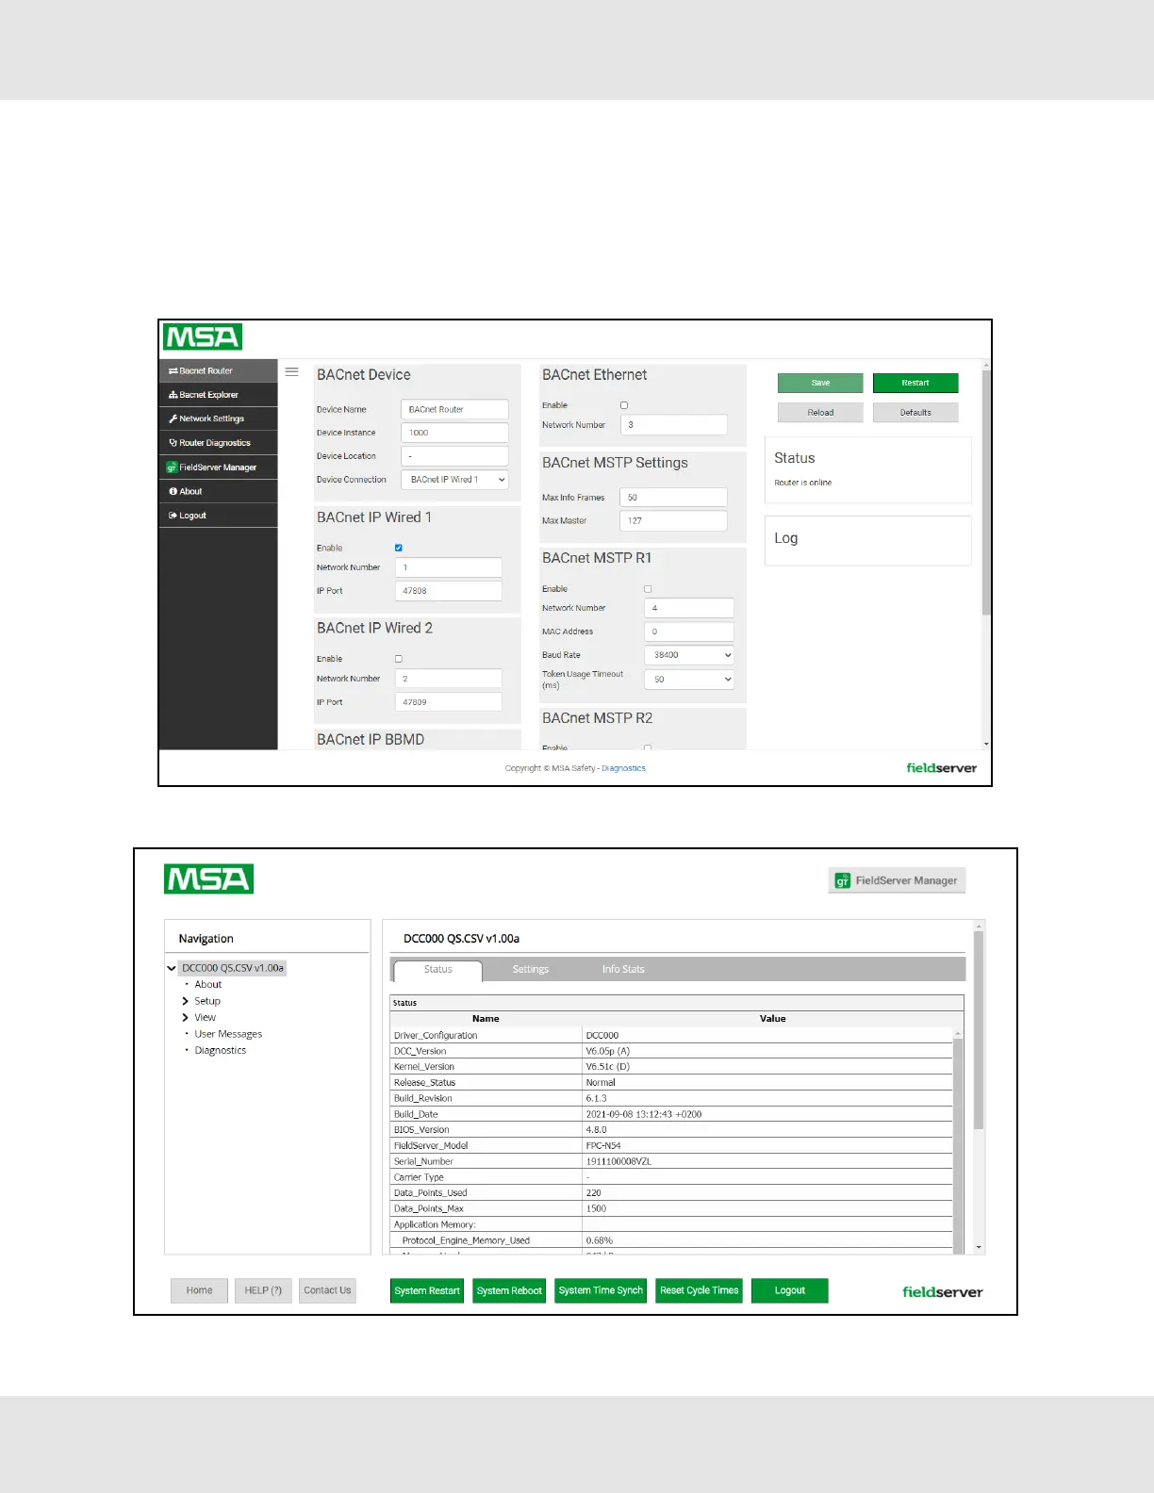Expand the View tree node
The height and width of the screenshot is (1493, 1154).
(186, 1018)
